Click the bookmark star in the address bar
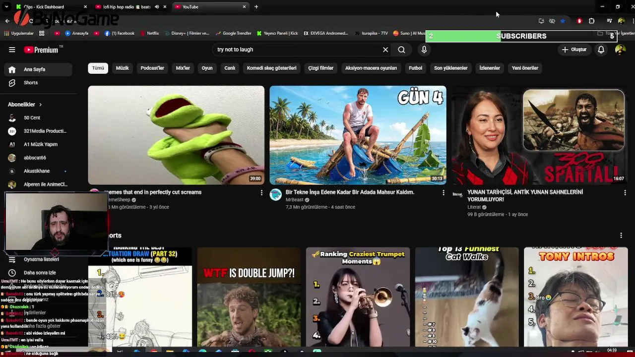635x357 pixels. [563, 21]
